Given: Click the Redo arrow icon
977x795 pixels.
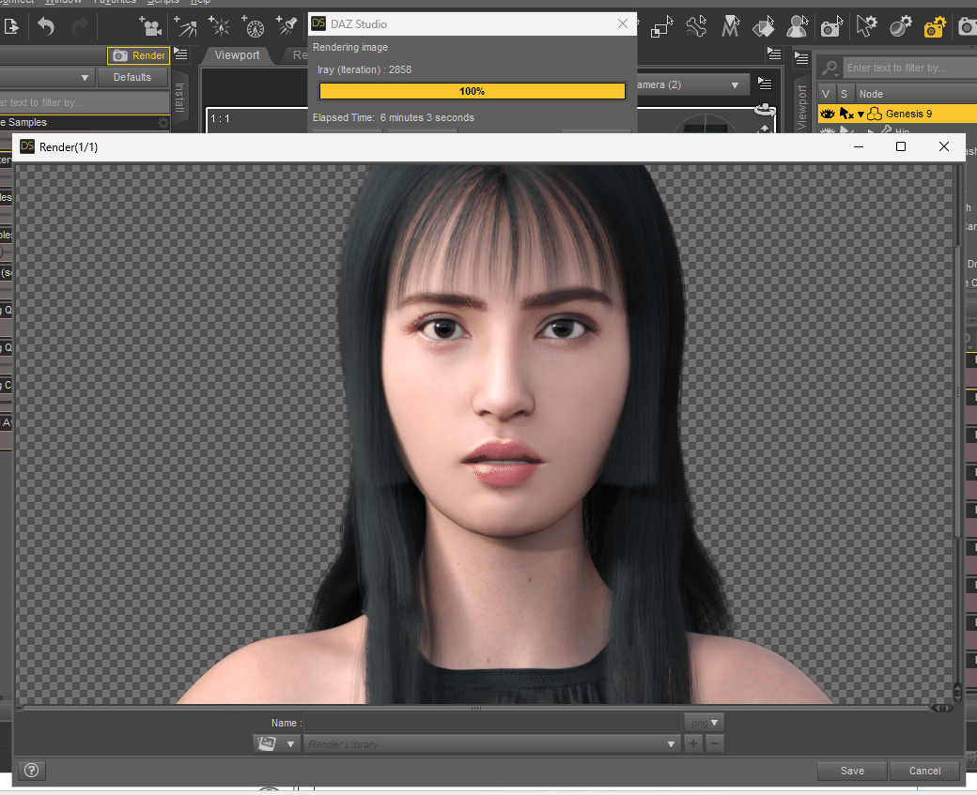Looking at the screenshot, I should [80, 27].
